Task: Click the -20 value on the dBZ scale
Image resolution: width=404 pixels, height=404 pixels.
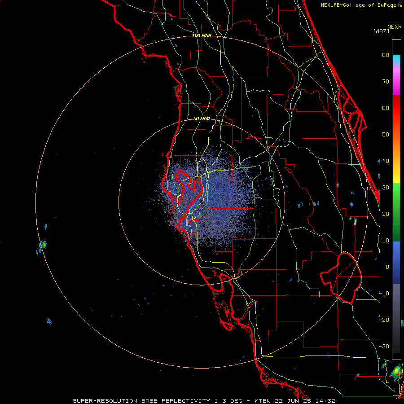Action: click(384, 320)
